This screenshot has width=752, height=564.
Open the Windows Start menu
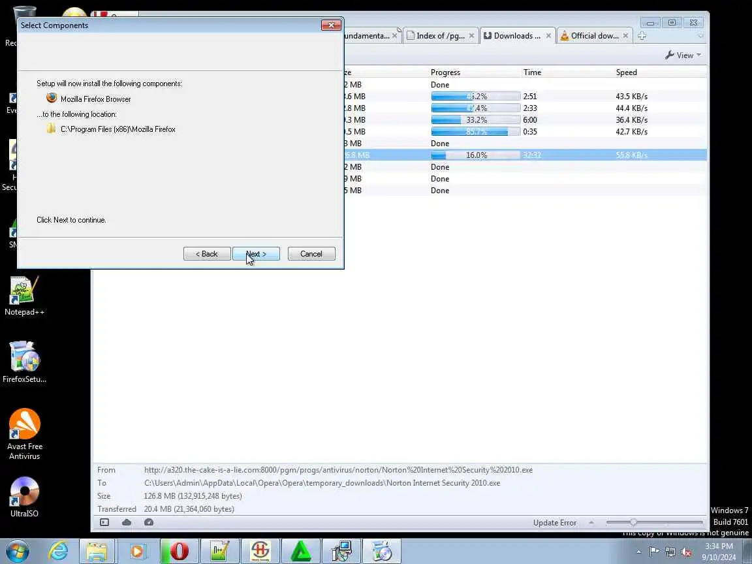[x=18, y=551]
